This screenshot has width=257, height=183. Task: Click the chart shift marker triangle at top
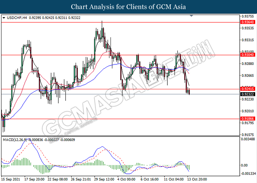[191, 16]
